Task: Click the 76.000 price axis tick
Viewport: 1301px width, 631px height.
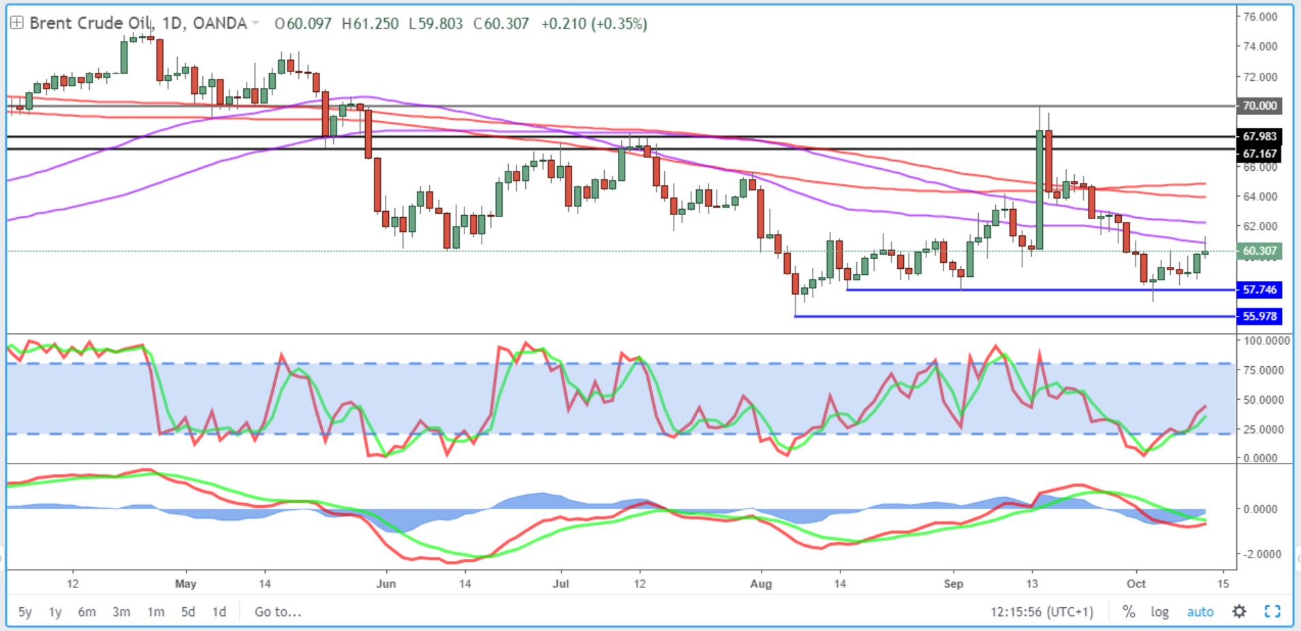Action: [1260, 16]
